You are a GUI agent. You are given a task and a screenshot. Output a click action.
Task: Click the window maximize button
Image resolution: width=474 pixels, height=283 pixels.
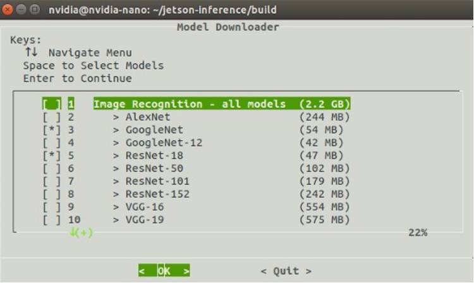pos(35,9)
